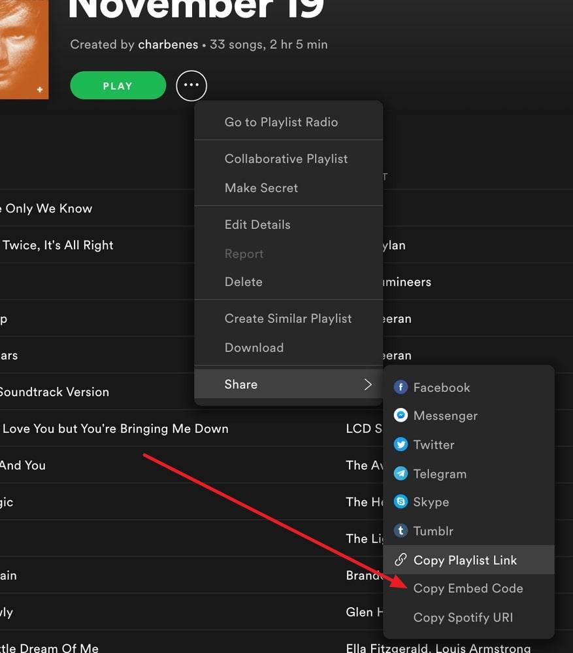Select track 'Soundtrack Version'
The width and height of the screenshot is (573, 653).
(x=54, y=392)
